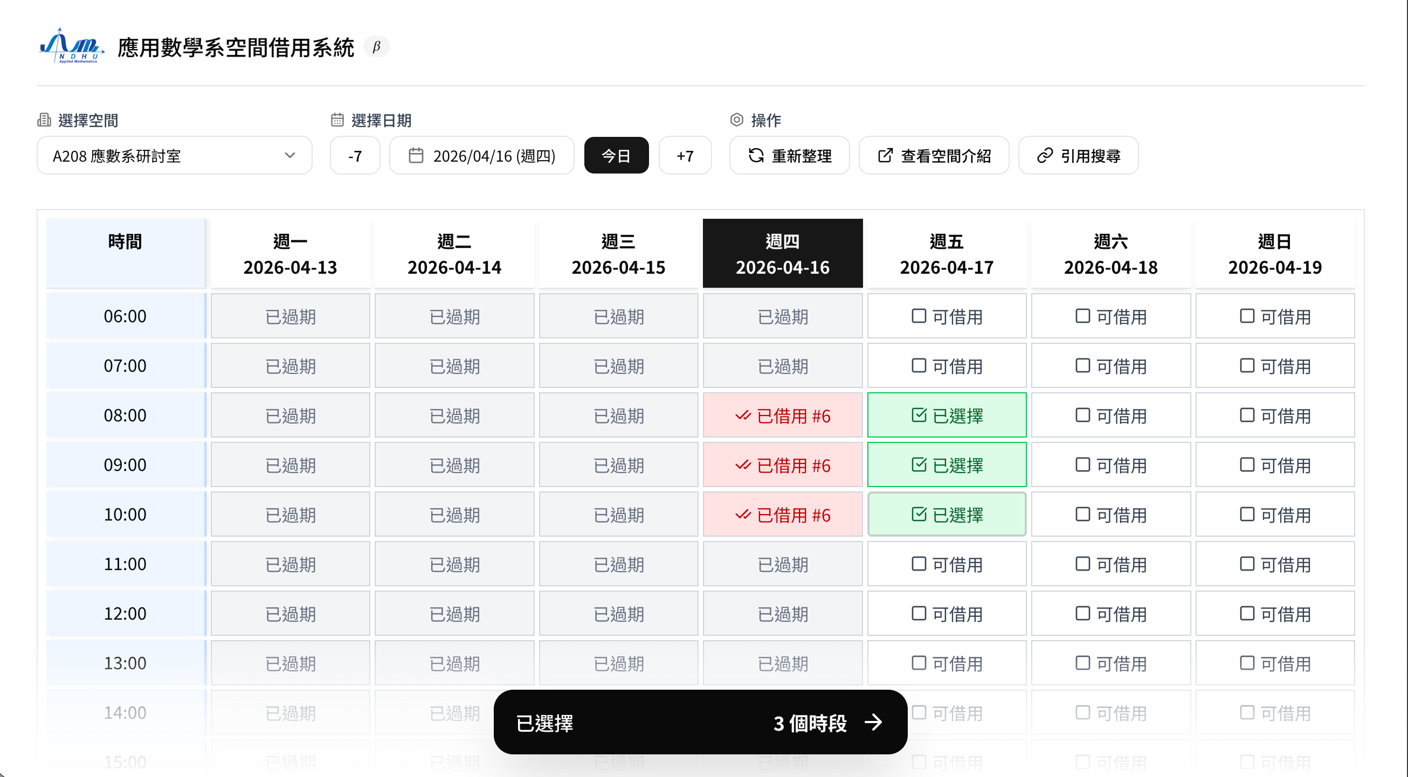Click the 週日 2026-04-19 column header
The image size is (1408, 777).
coord(1275,253)
